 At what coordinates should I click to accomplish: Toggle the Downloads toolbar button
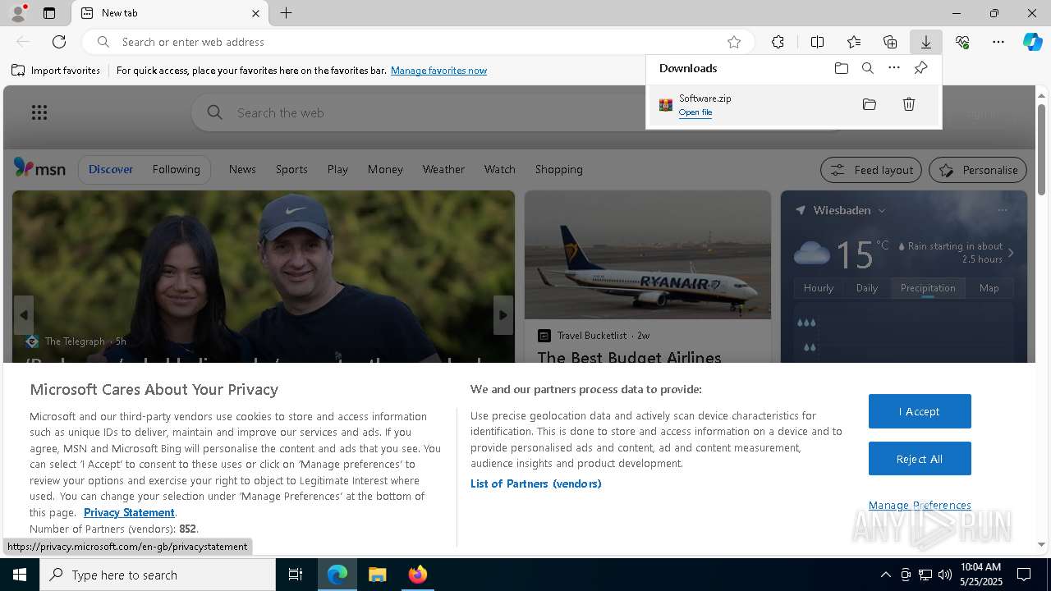(x=925, y=42)
